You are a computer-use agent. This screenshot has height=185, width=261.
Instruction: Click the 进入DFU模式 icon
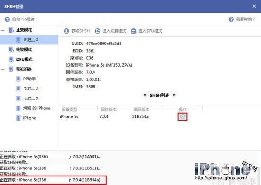(133, 31)
